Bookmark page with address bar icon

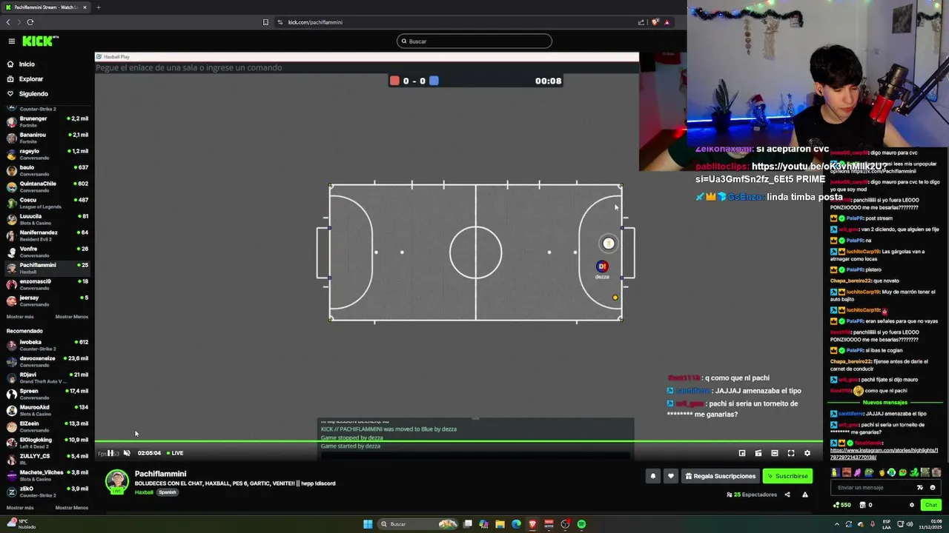(265, 22)
